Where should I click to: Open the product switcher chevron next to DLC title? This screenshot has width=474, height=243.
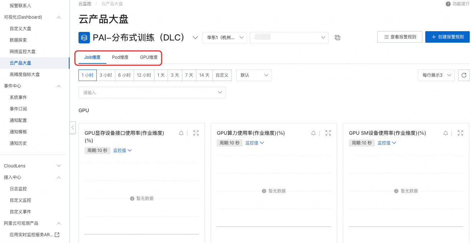coord(195,37)
